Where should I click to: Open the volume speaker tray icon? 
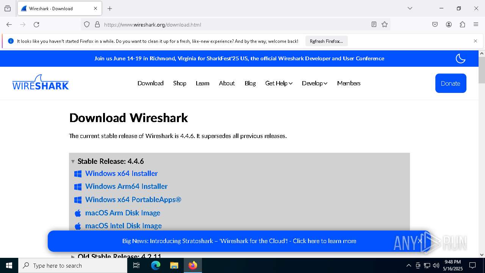pos(436,265)
